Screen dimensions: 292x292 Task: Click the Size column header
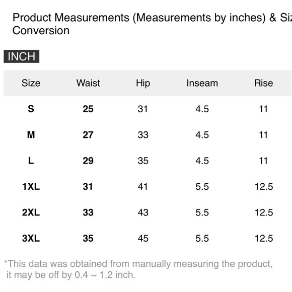point(31,83)
